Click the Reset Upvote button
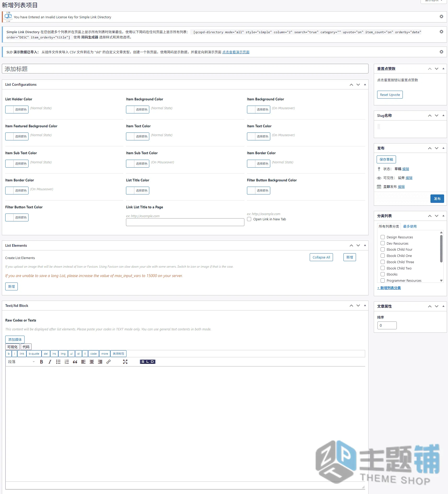 pos(390,95)
